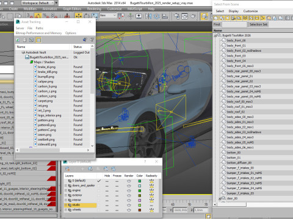293x219 pixels.
Task: Check the current-layer box for wheels layer
Action: click(99, 210)
